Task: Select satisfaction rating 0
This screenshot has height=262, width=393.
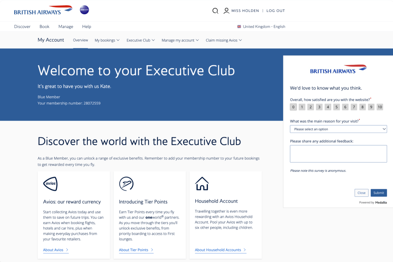Action: [293, 107]
